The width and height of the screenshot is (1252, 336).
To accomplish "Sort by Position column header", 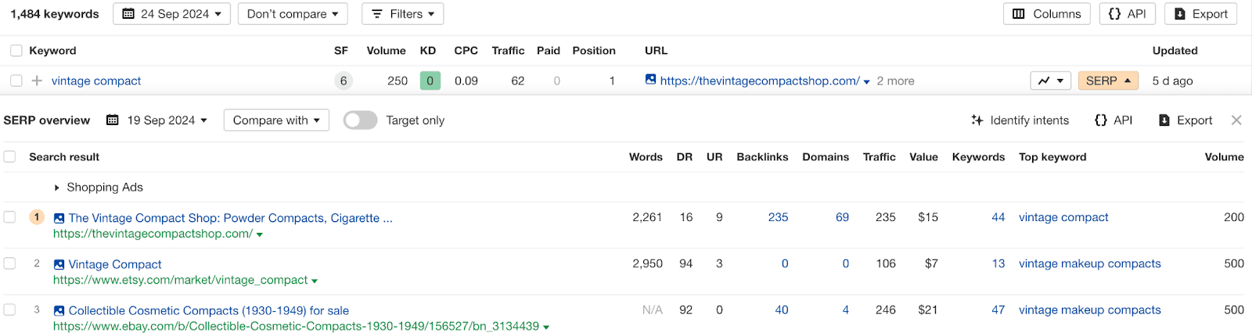I will [594, 51].
